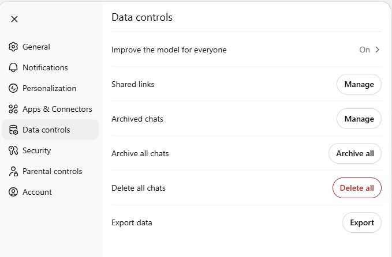Export your account data
Viewport: 392px width, 257px height.
361,222
